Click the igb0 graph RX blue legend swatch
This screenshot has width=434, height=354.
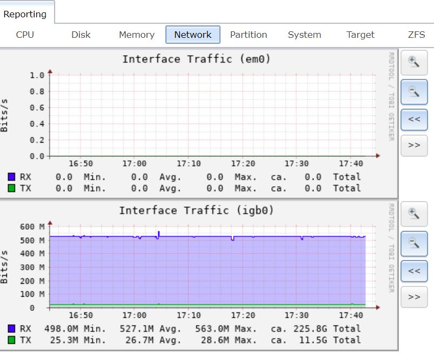(11, 329)
